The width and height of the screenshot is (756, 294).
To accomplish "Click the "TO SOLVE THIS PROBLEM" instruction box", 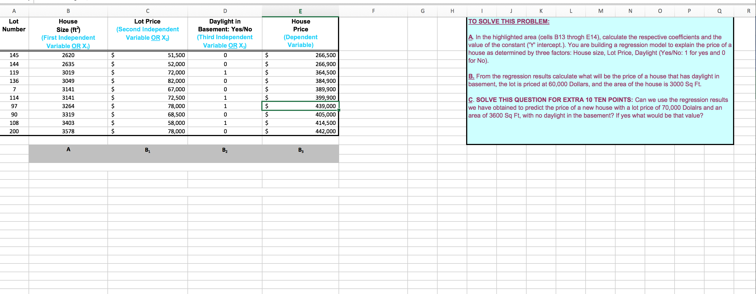I will point(600,80).
